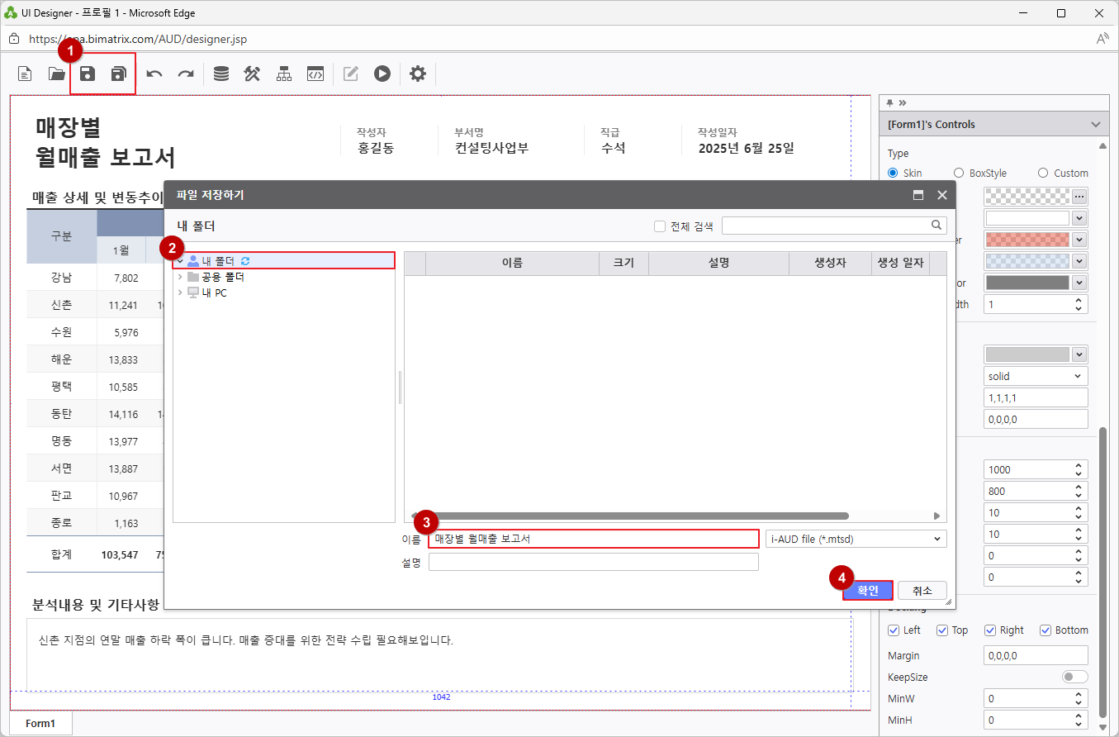This screenshot has width=1119, height=737.
Task: Open the database data source icon
Action: pyautogui.click(x=221, y=74)
